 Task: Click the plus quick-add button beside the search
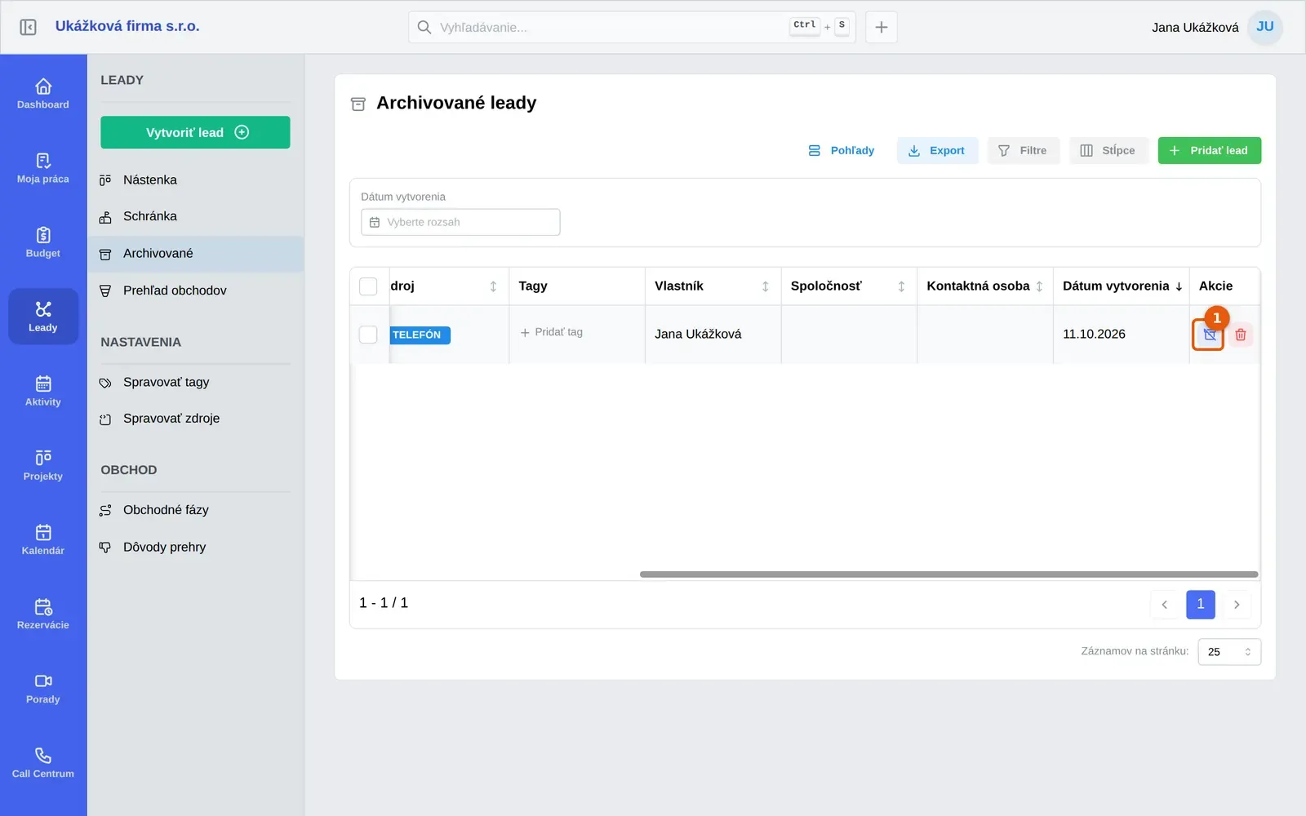(882, 27)
